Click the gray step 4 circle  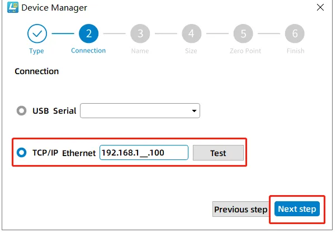[191, 34]
